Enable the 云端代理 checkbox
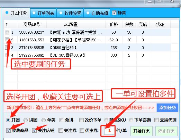The image size is (181, 140). 156,120
